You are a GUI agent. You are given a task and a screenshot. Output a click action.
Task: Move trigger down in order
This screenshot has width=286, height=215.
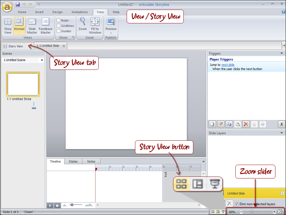[263, 124]
